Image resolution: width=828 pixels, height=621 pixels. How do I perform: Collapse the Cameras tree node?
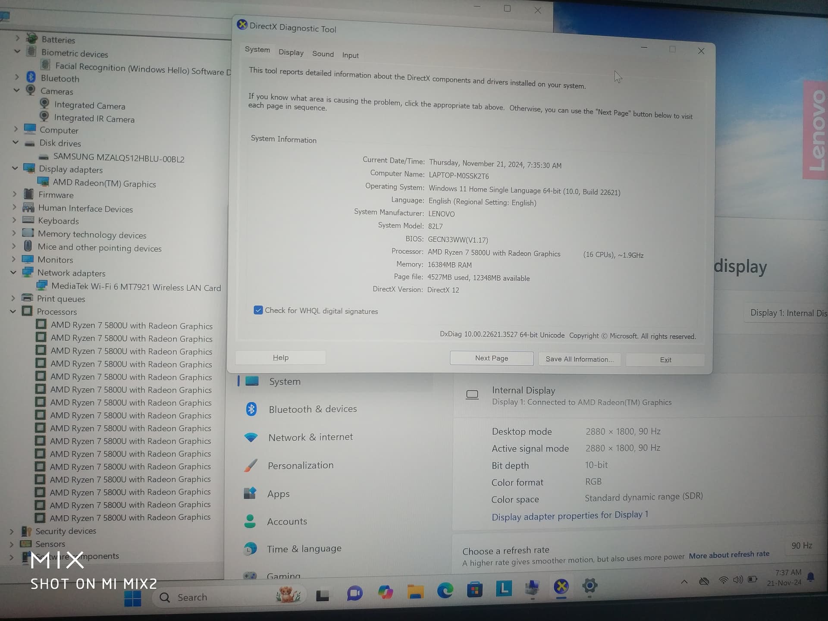pyautogui.click(x=16, y=90)
